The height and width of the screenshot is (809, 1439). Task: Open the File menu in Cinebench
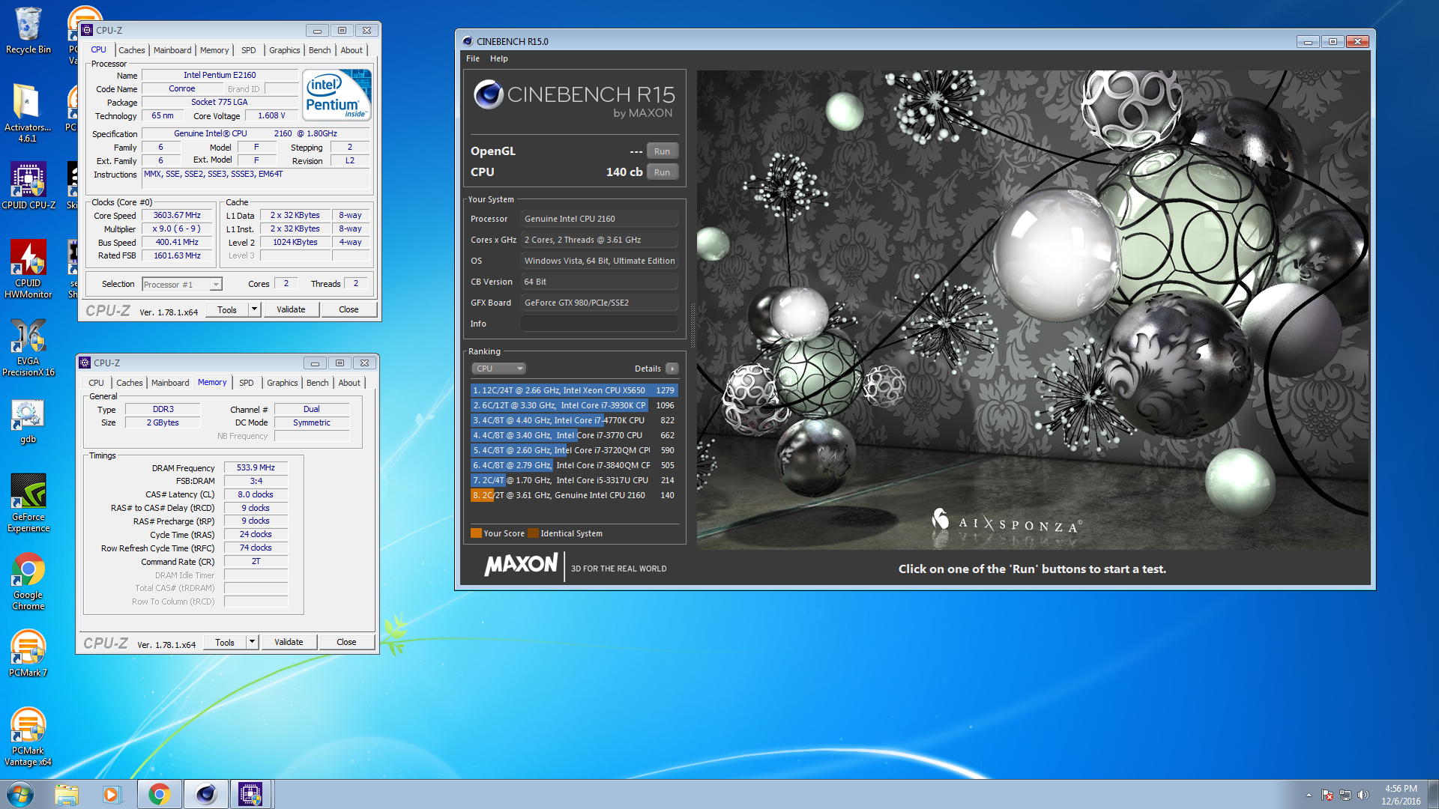[473, 58]
